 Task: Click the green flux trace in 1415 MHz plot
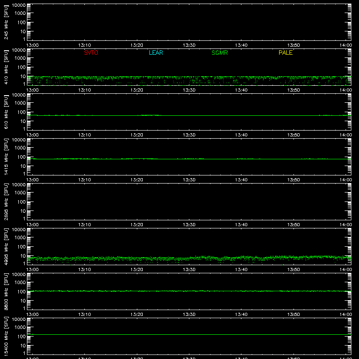click(189, 159)
